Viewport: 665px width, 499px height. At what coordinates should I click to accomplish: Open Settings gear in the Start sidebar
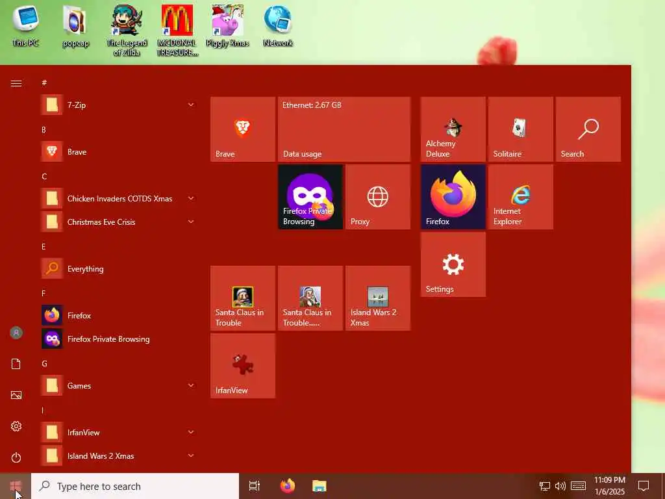coord(16,426)
